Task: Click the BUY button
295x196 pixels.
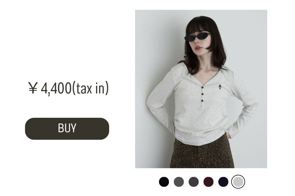Action: (x=67, y=129)
